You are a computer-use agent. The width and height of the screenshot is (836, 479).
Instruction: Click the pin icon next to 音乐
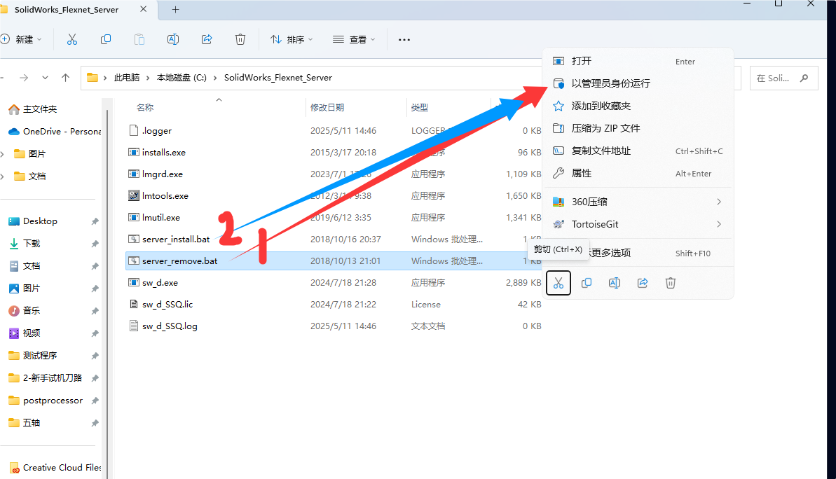[x=95, y=311]
